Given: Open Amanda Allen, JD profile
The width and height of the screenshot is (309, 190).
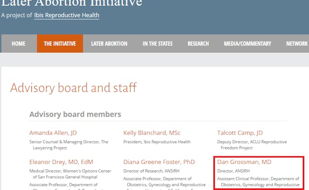Looking at the screenshot, I should coord(53,133).
